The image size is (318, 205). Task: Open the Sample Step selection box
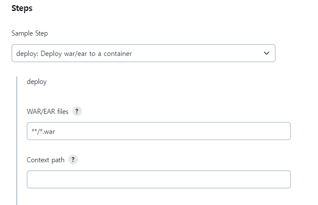(x=144, y=53)
